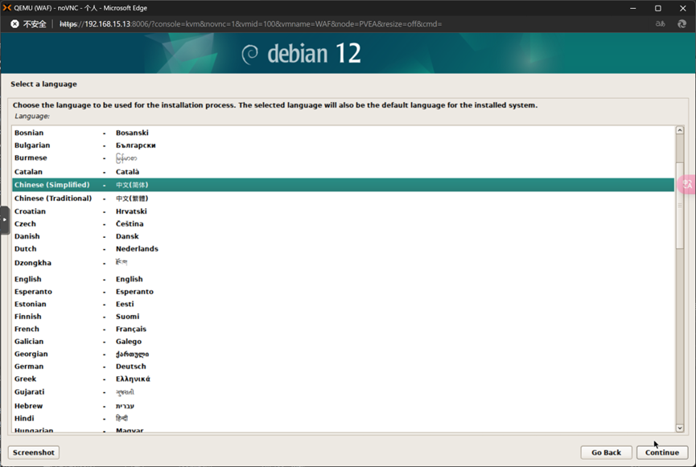Select Dutch language row
Screen dimensions: 696x467
[x=343, y=249]
